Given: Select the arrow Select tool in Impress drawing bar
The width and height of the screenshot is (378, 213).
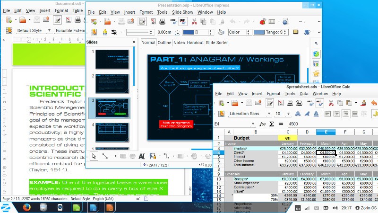Looking at the screenshot, I should 94,156.
